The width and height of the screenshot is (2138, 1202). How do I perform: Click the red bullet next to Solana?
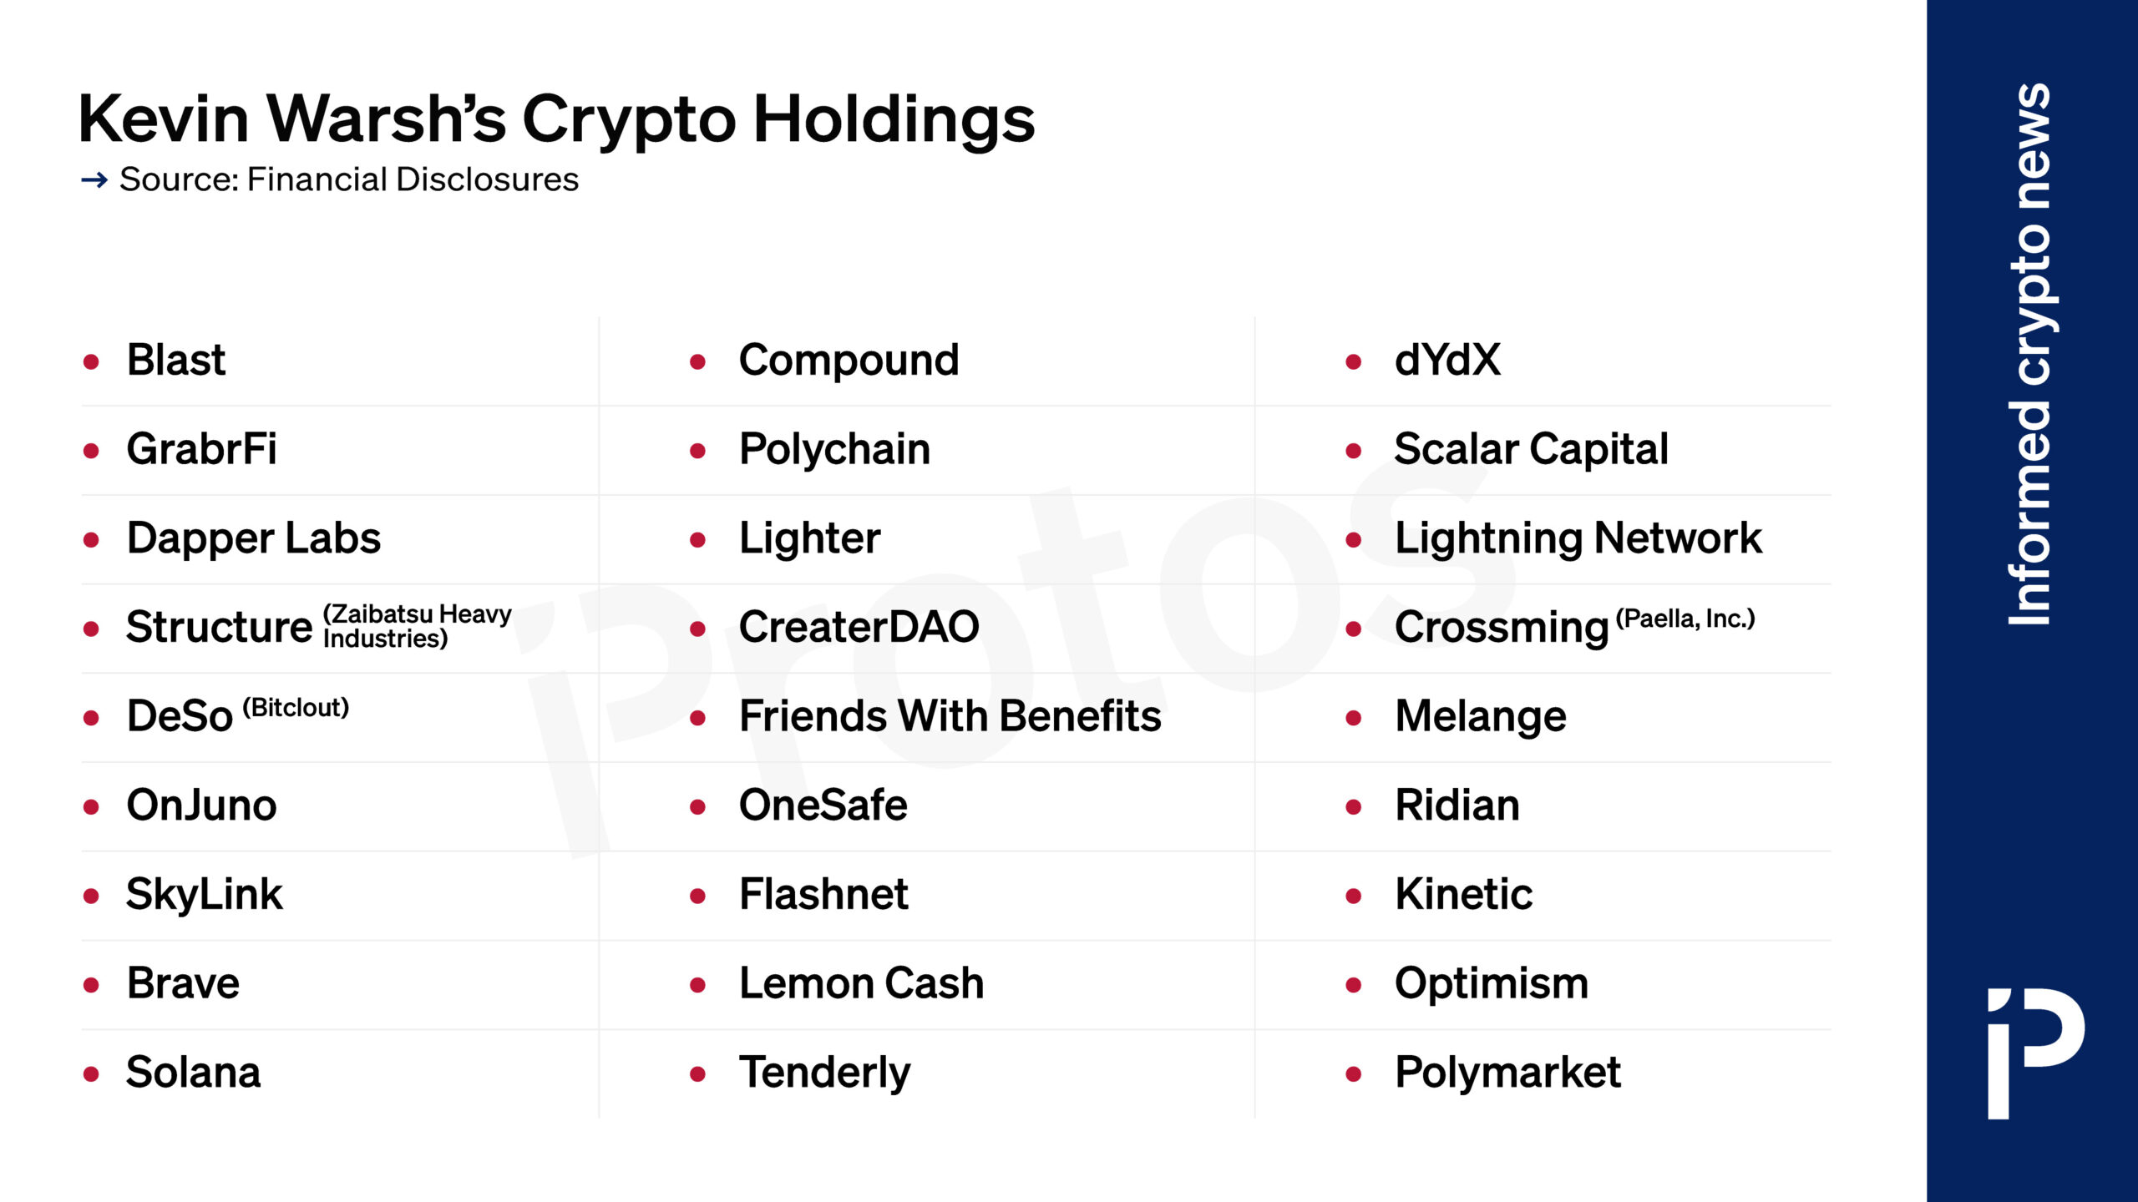tap(91, 1074)
